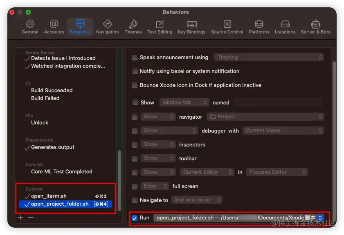344x235 pixels.
Task: Open the Show dropdown beside navigator
Action: [x=158, y=117]
